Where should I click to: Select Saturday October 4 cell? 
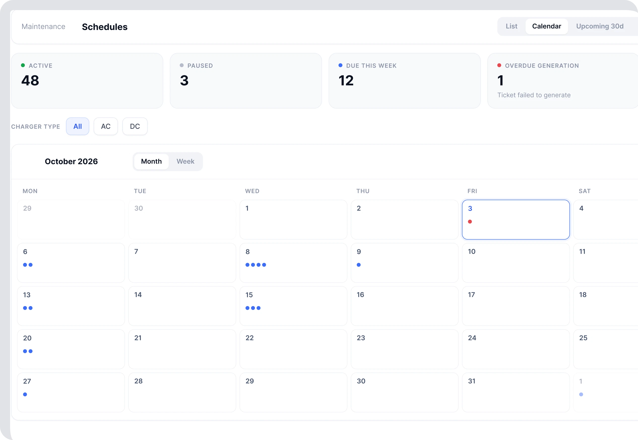606,220
